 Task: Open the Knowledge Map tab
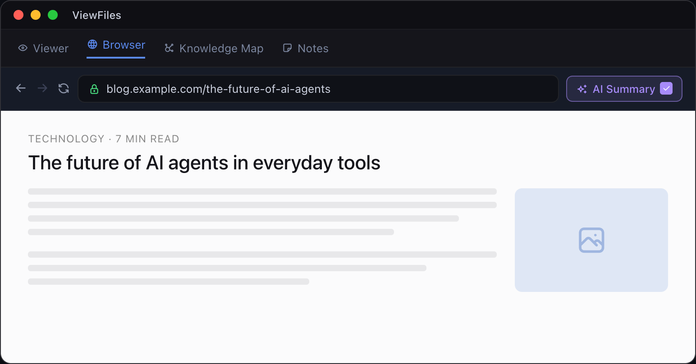(214, 48)
